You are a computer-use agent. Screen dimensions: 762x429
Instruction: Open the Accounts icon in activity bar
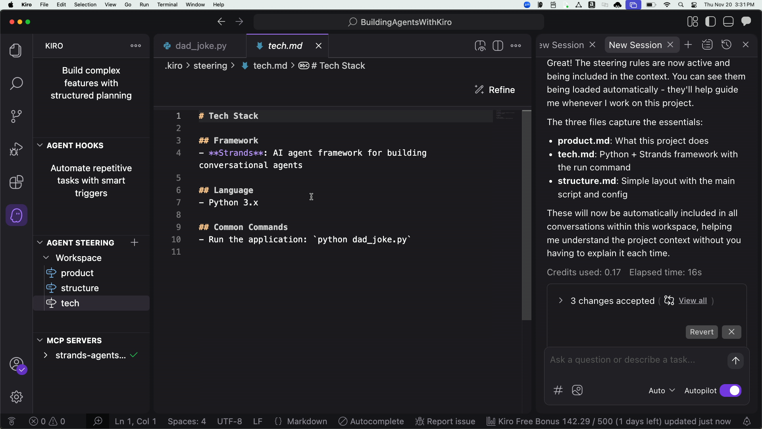(16, 364)
